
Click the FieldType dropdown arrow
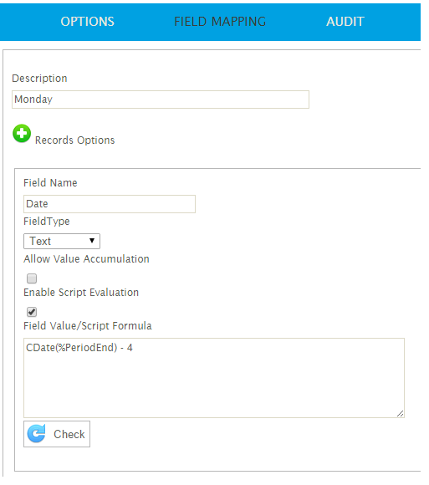point(92,241)
